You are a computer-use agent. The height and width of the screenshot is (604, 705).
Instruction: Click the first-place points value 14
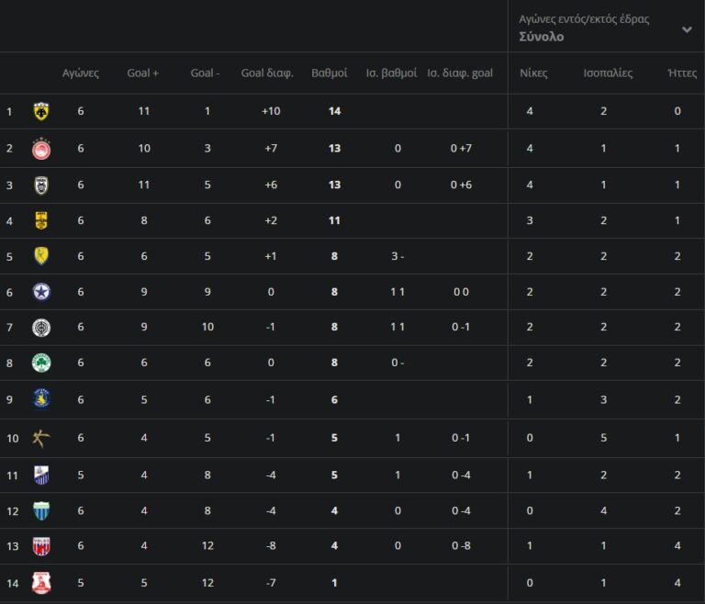pyautogui.click(x=334, y=112)
